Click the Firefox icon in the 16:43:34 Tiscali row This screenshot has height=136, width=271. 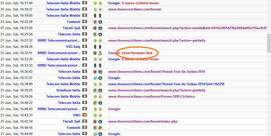pyautogui.click(x=95, y=122)
